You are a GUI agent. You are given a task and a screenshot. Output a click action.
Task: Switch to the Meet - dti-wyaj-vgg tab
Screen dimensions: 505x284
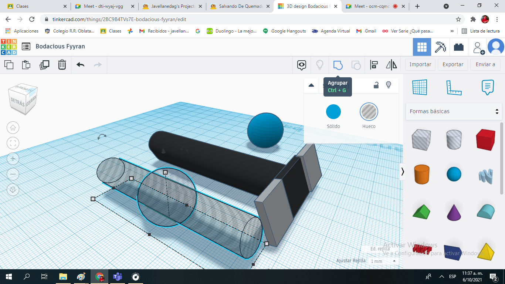(x=104, y=6)
